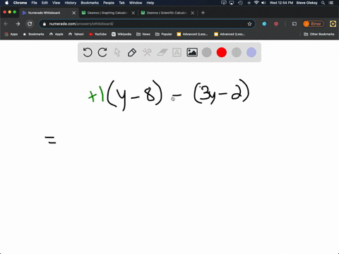Select the pointer selection tool

point(117,52)
